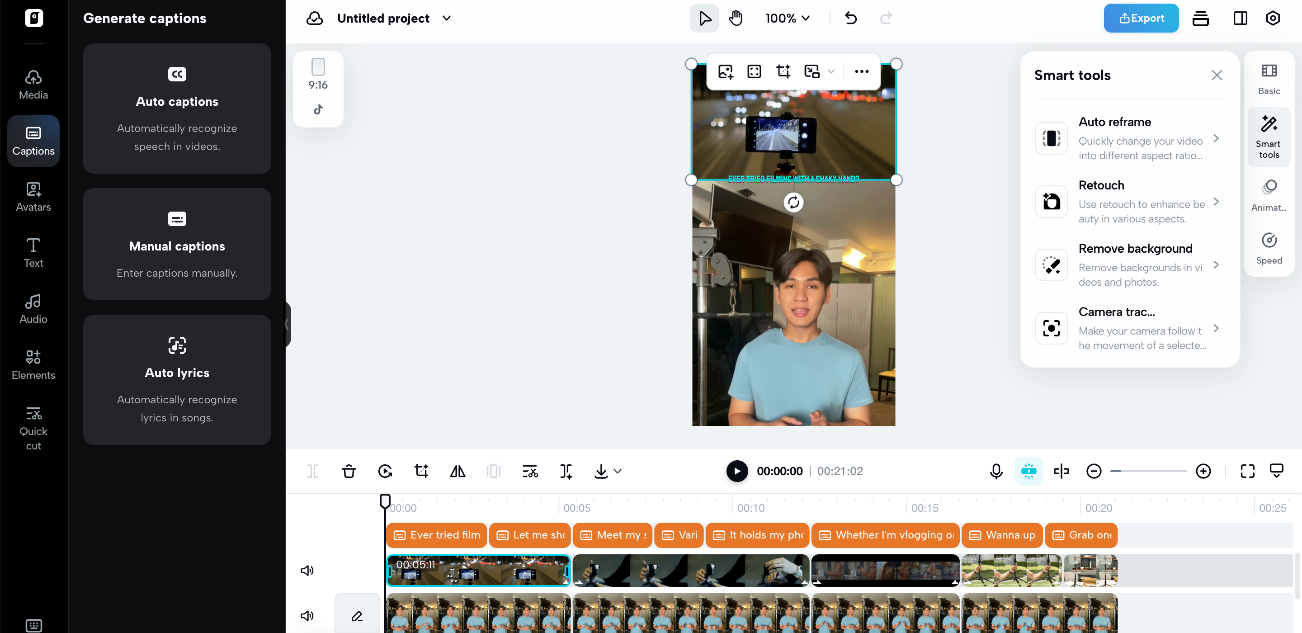Image resolution: width=1302 pixels, height=633 pixels.
Task: Mute the talking-head audio track
Action: pos(307,616)
